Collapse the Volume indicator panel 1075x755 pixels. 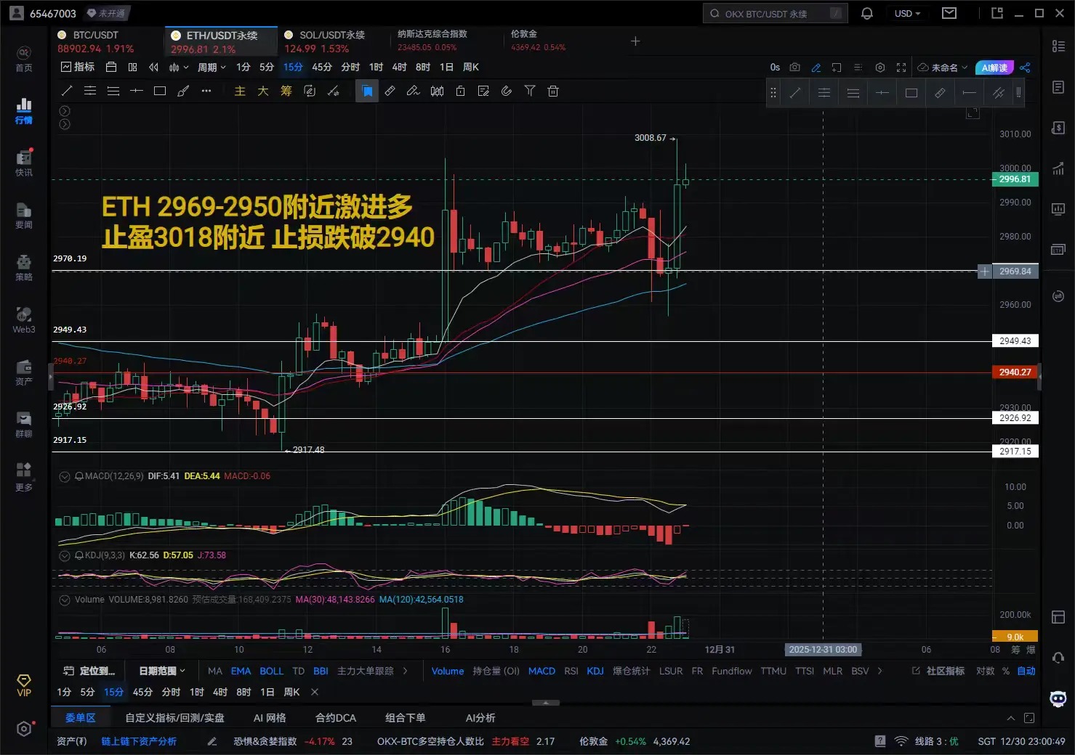coord(65,600)
